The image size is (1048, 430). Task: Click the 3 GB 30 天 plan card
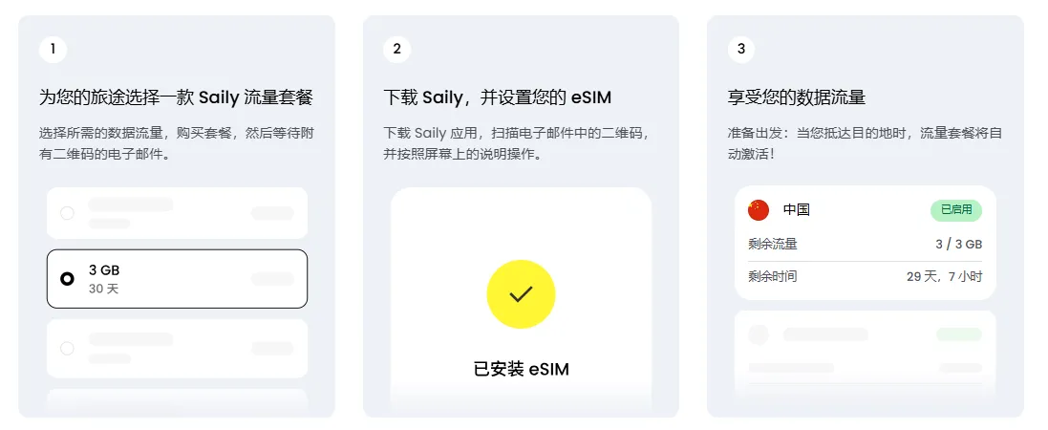pos(177,279)
